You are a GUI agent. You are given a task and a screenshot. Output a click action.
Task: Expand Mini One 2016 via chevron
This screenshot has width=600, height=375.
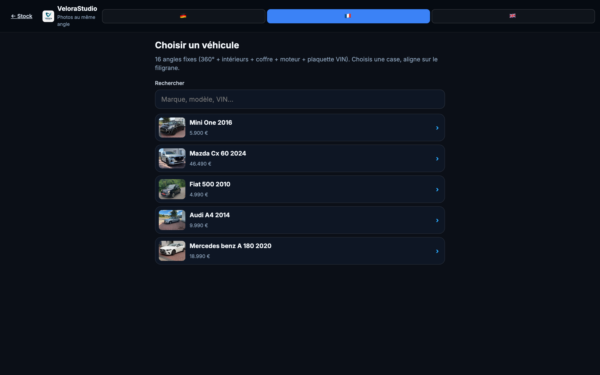437,128
